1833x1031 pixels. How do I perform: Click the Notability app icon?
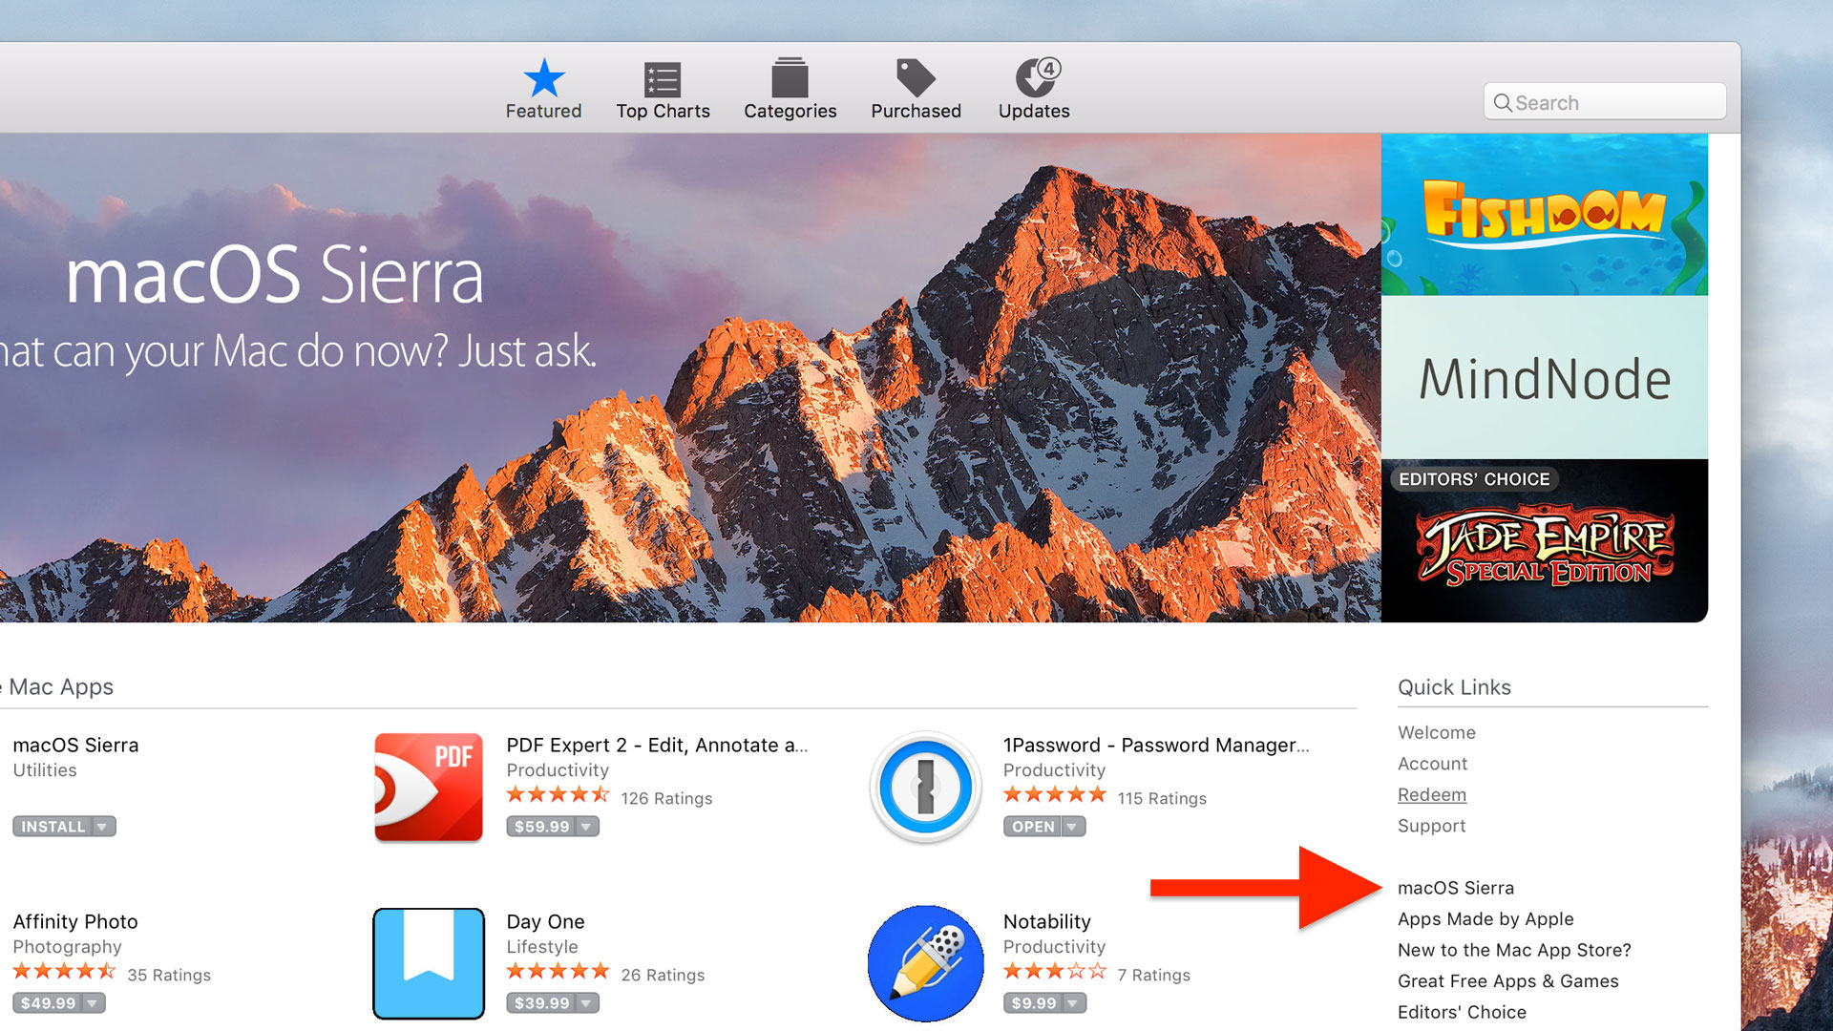(925, 963)
